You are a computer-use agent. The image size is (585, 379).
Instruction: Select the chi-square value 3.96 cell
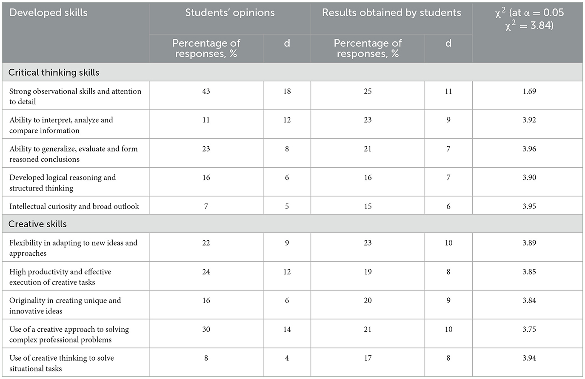pyautogui.click(x=529, y=149)
